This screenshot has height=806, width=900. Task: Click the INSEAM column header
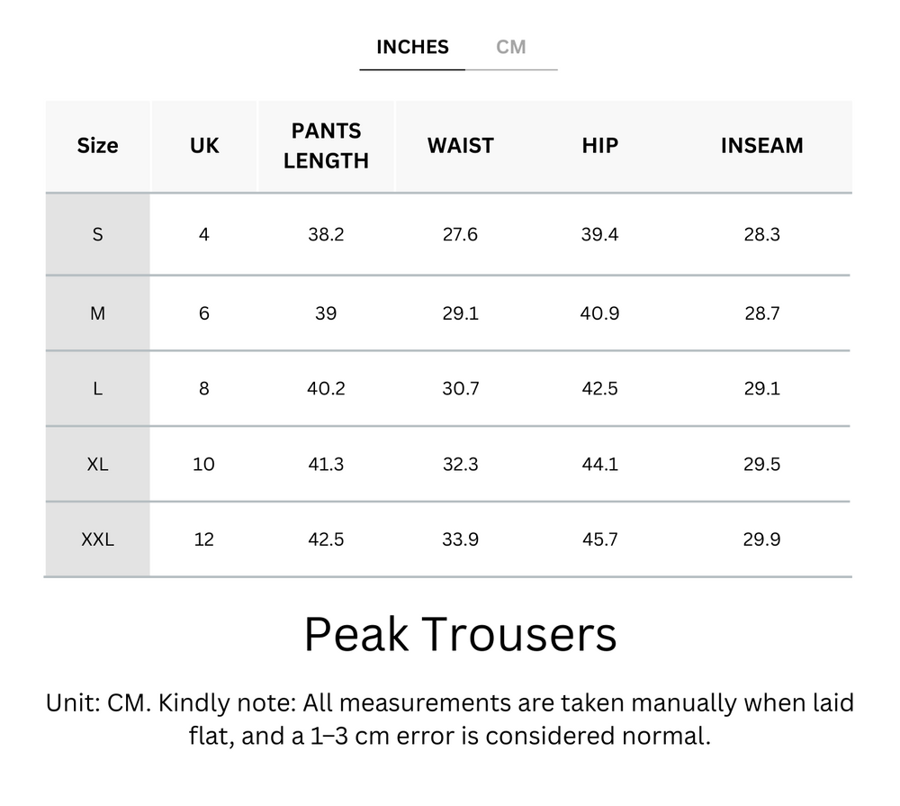point(761,145)
